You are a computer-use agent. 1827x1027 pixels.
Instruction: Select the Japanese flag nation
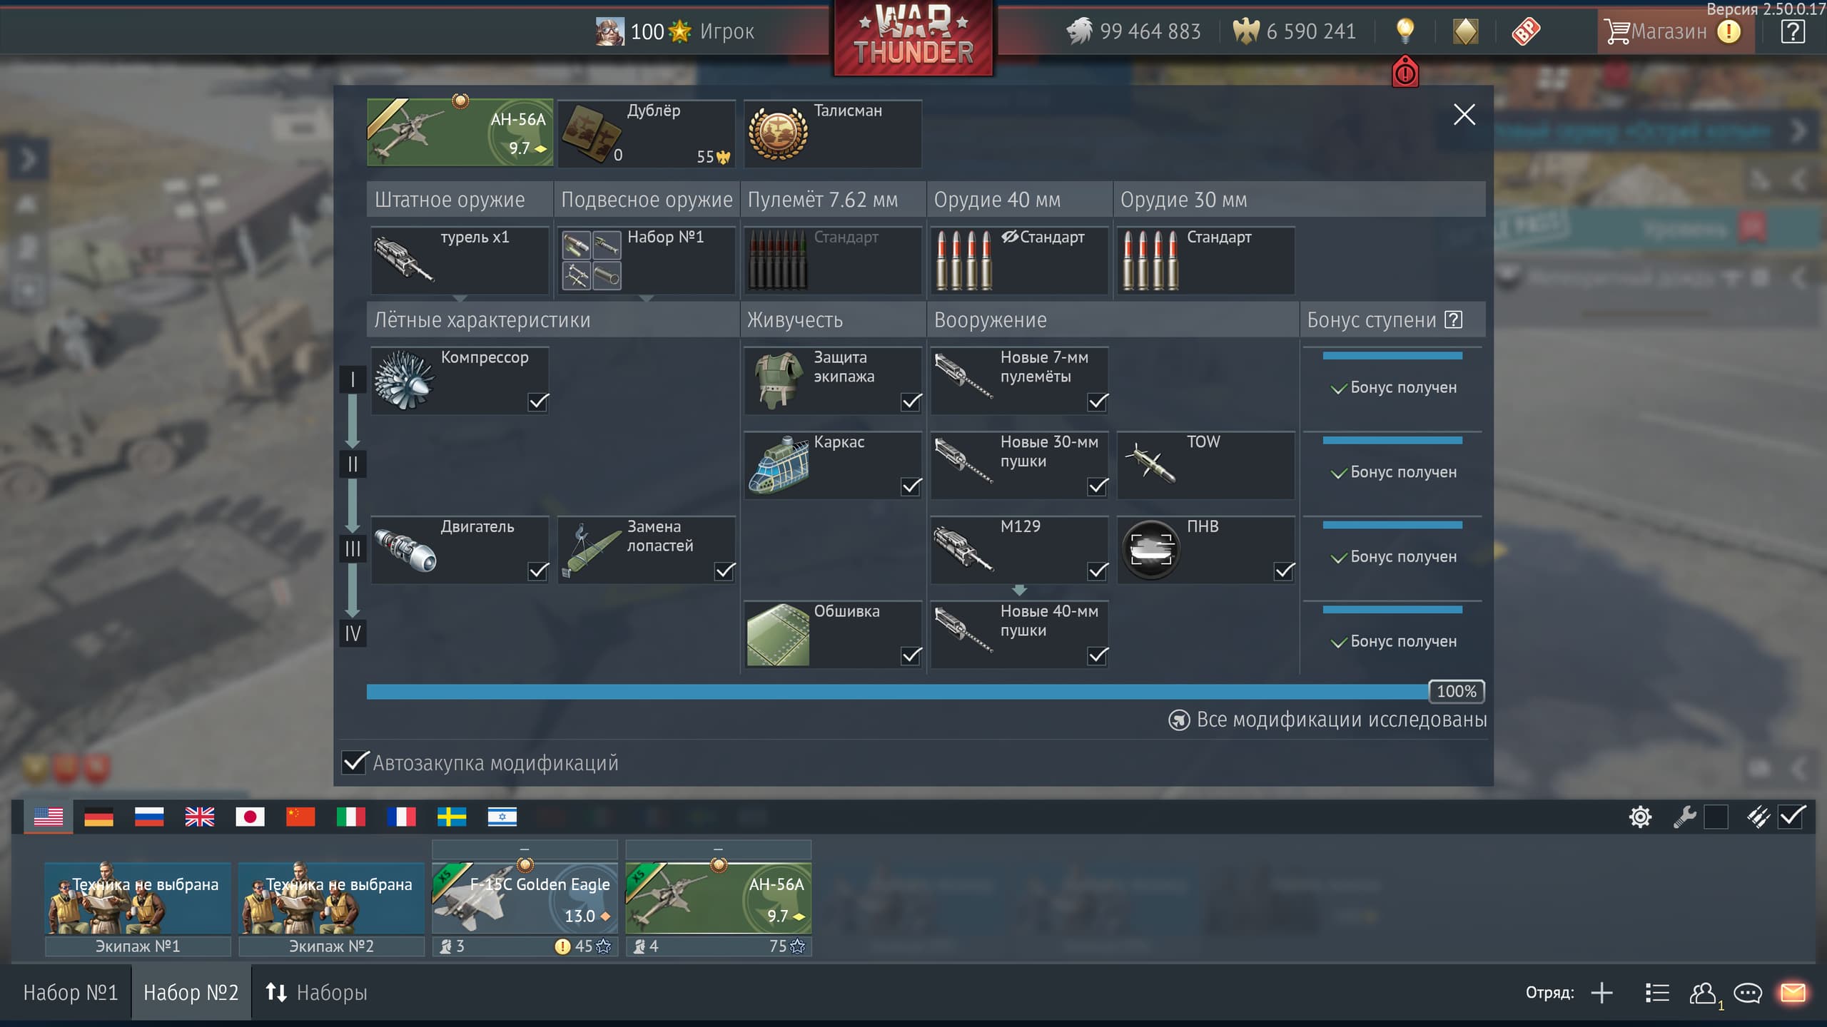[x=250, y=817]
